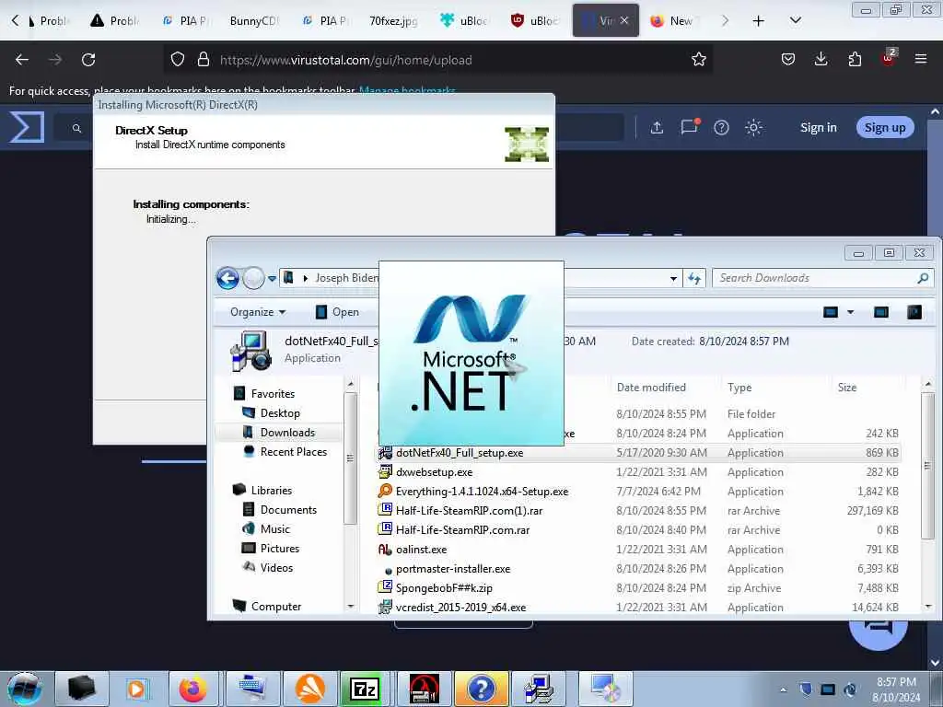Click the VirusTotal upload file icon
The image size is (943, 707).
tap(657, 127)
